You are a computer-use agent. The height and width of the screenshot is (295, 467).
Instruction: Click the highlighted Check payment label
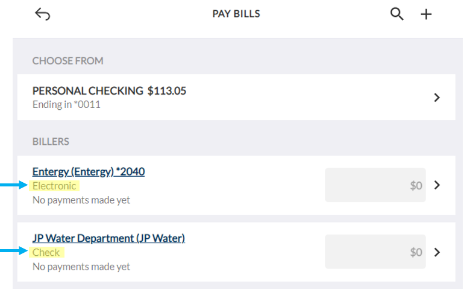click(x=46, y=252)
